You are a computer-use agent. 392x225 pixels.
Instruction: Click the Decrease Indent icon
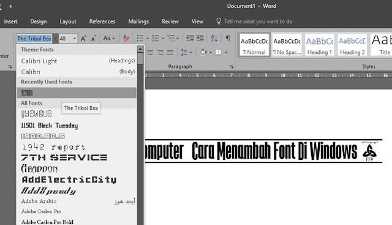[x=190, y=38]
